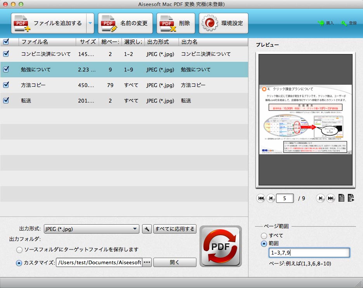Screen dimensions: 363x288
Task: Click the ファイルを追加する (add file) button
Action: click(48, 23)
